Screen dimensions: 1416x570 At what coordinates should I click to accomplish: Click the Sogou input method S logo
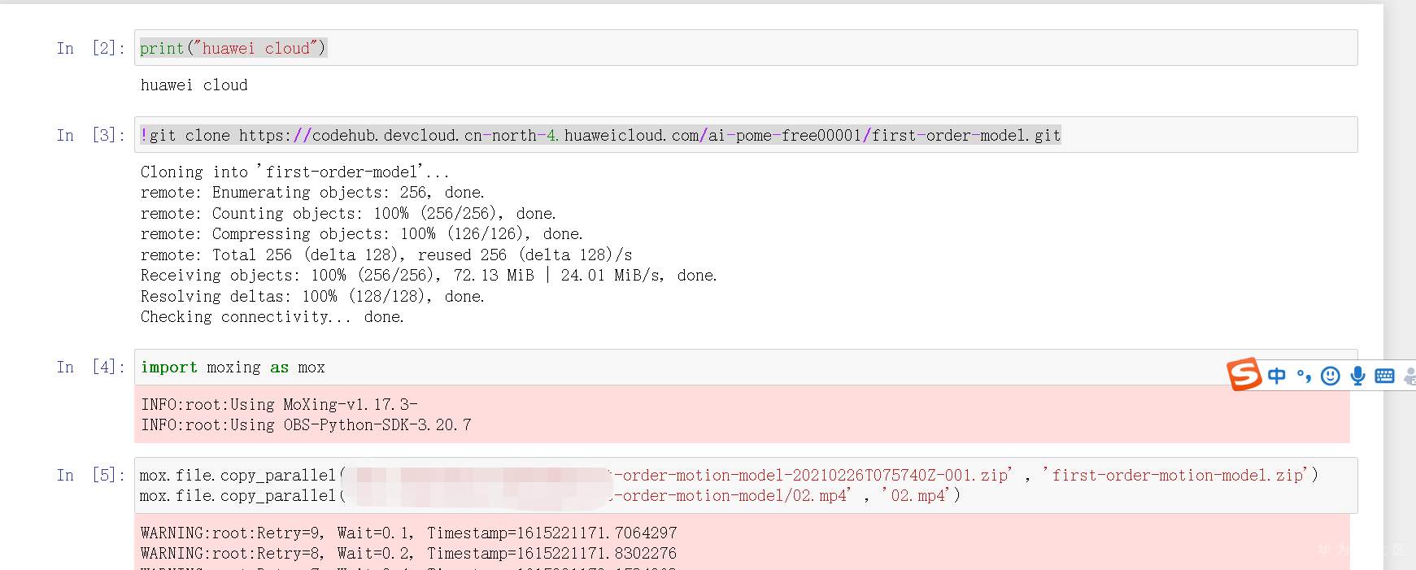tap(1244, 374)
